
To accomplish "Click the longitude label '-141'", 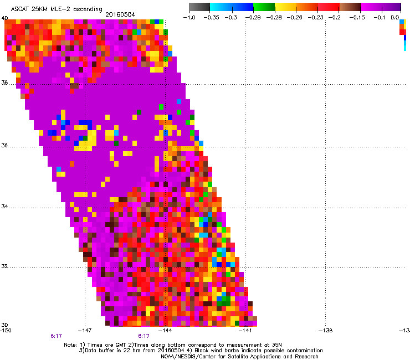I will 245,331.
